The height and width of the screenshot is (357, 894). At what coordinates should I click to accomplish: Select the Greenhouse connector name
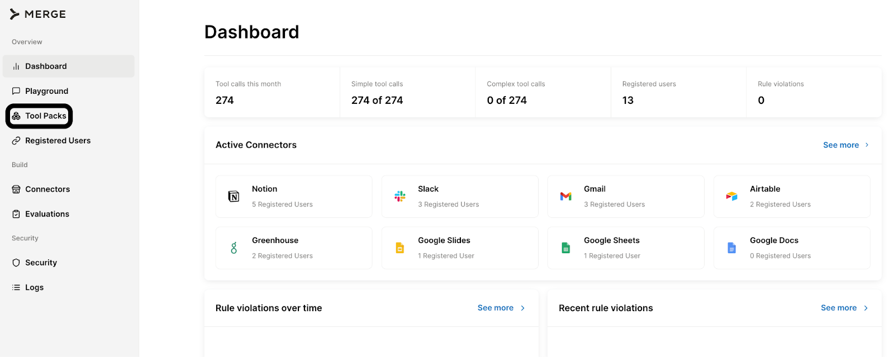(x=275, y=240)
